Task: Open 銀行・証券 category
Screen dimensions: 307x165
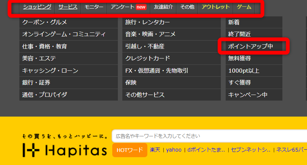Action: (x=69, y=83)
